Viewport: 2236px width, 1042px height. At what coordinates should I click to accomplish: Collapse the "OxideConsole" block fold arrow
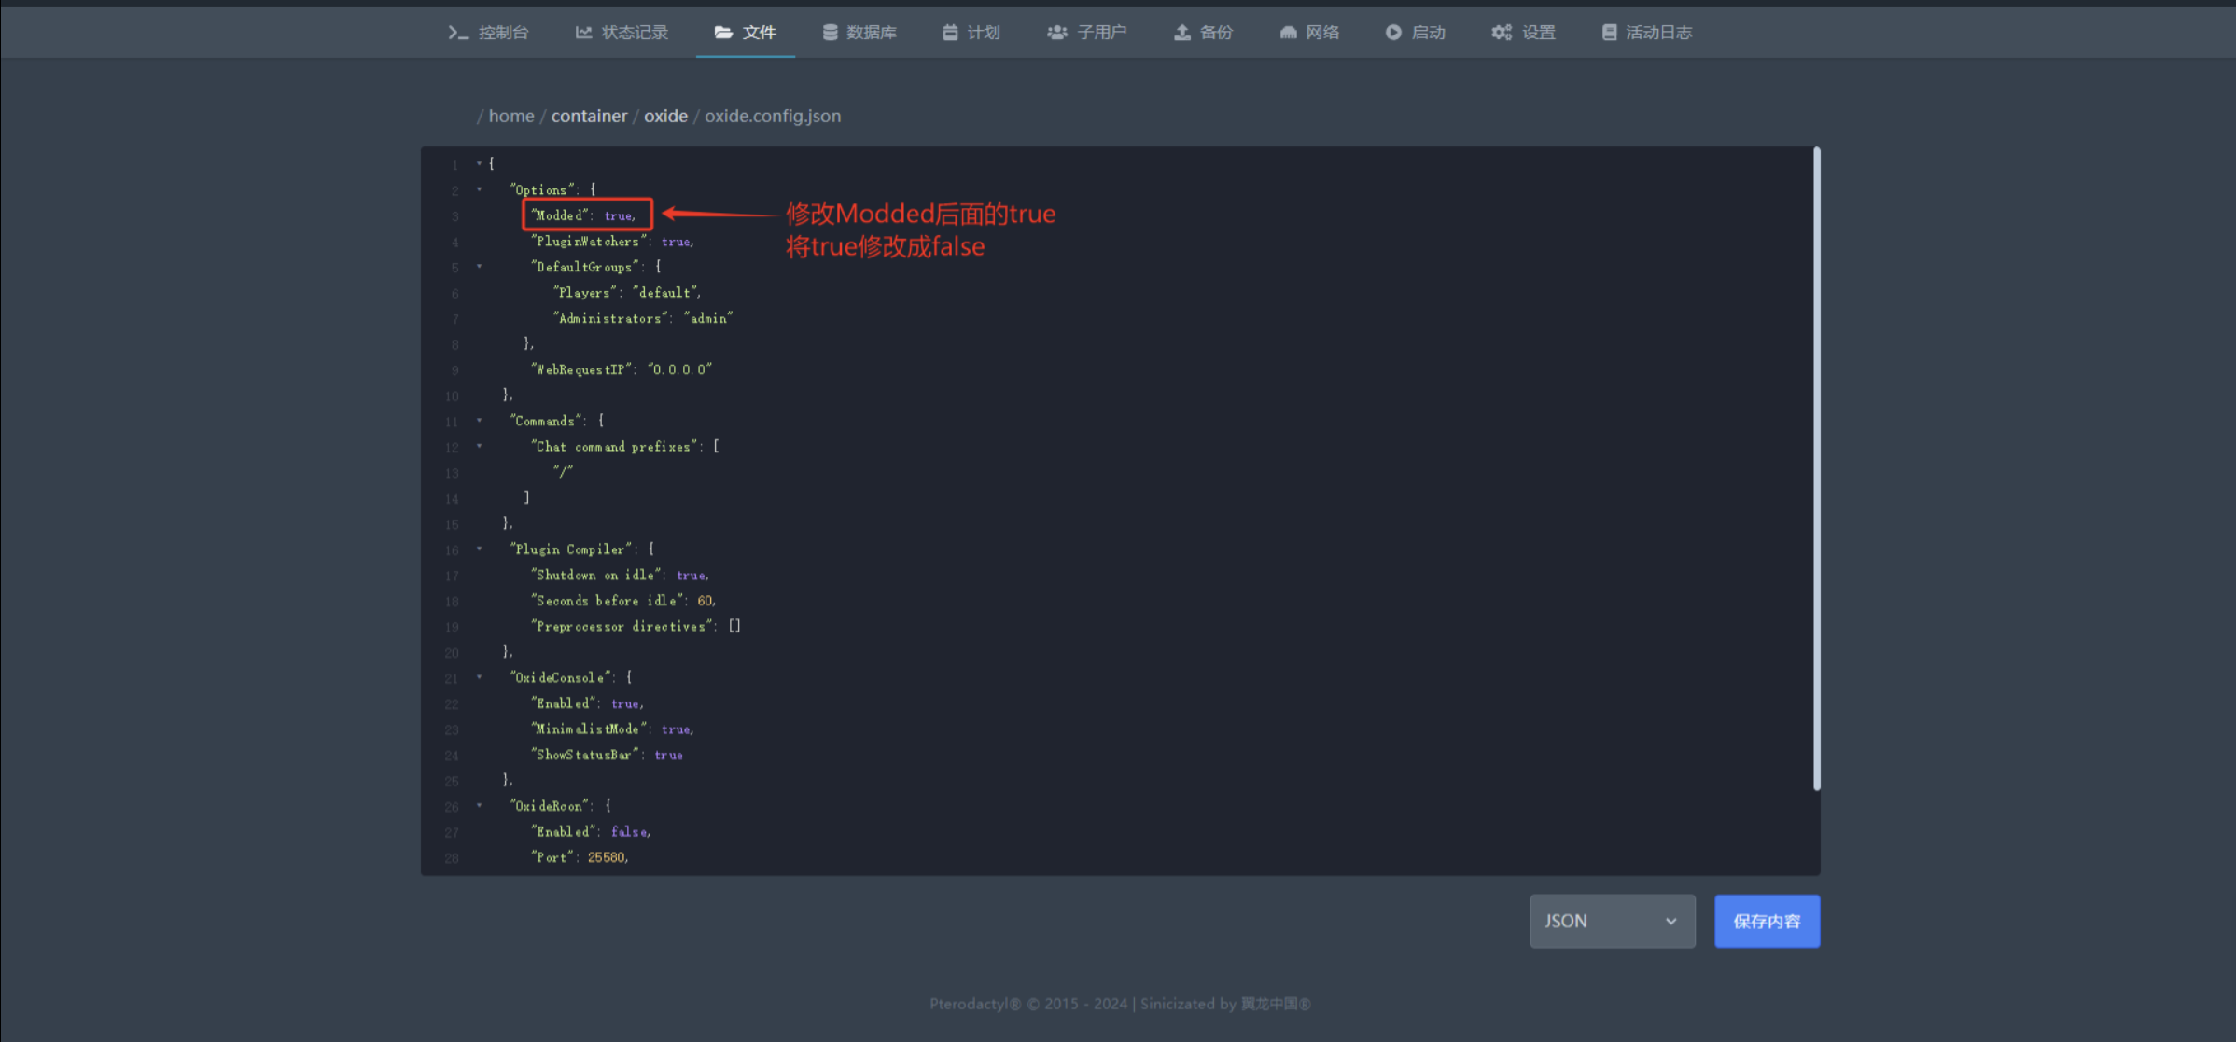pyautogui.click(x=480, y=677)
